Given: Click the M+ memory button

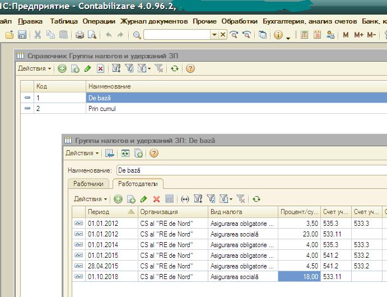Looking at the screenshot, I should click(x=358, y=35).
